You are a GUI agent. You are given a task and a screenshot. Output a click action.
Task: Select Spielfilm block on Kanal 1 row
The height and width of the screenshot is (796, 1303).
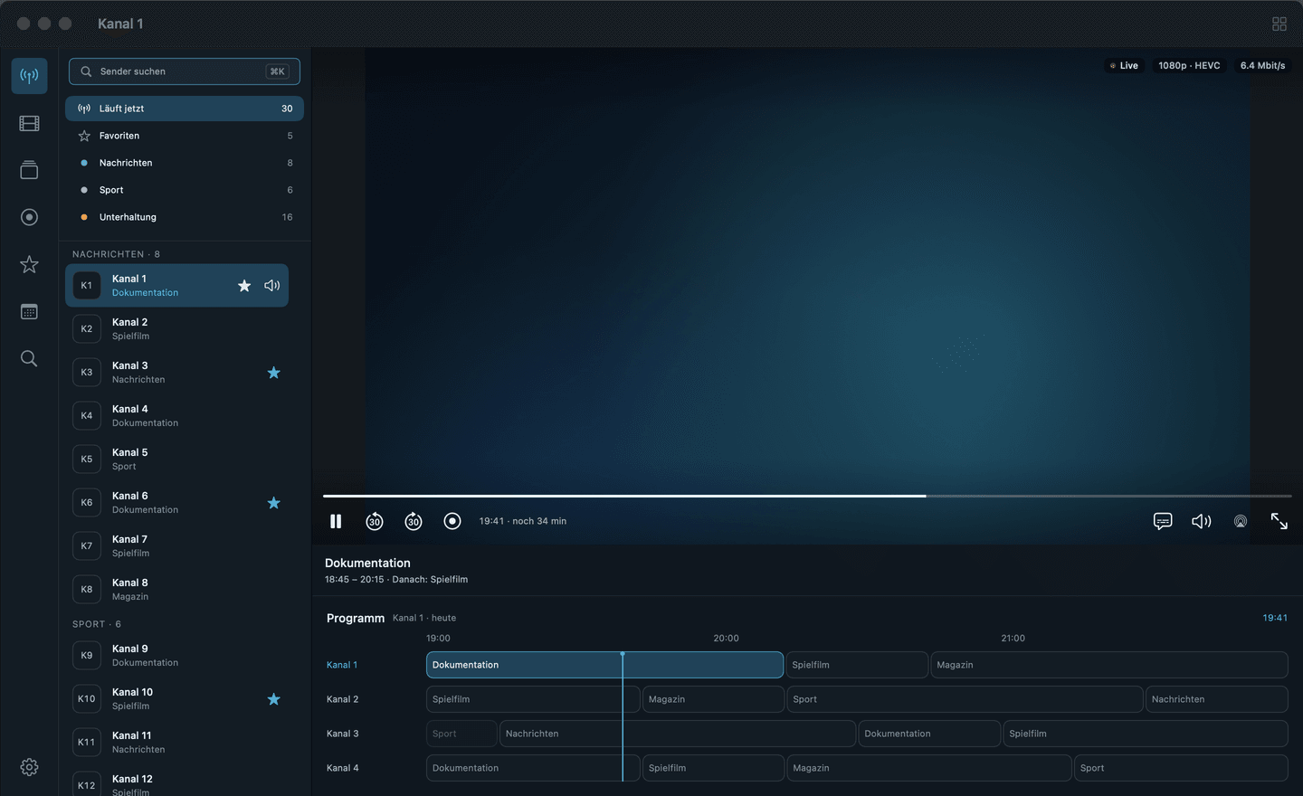coord(857,665)
